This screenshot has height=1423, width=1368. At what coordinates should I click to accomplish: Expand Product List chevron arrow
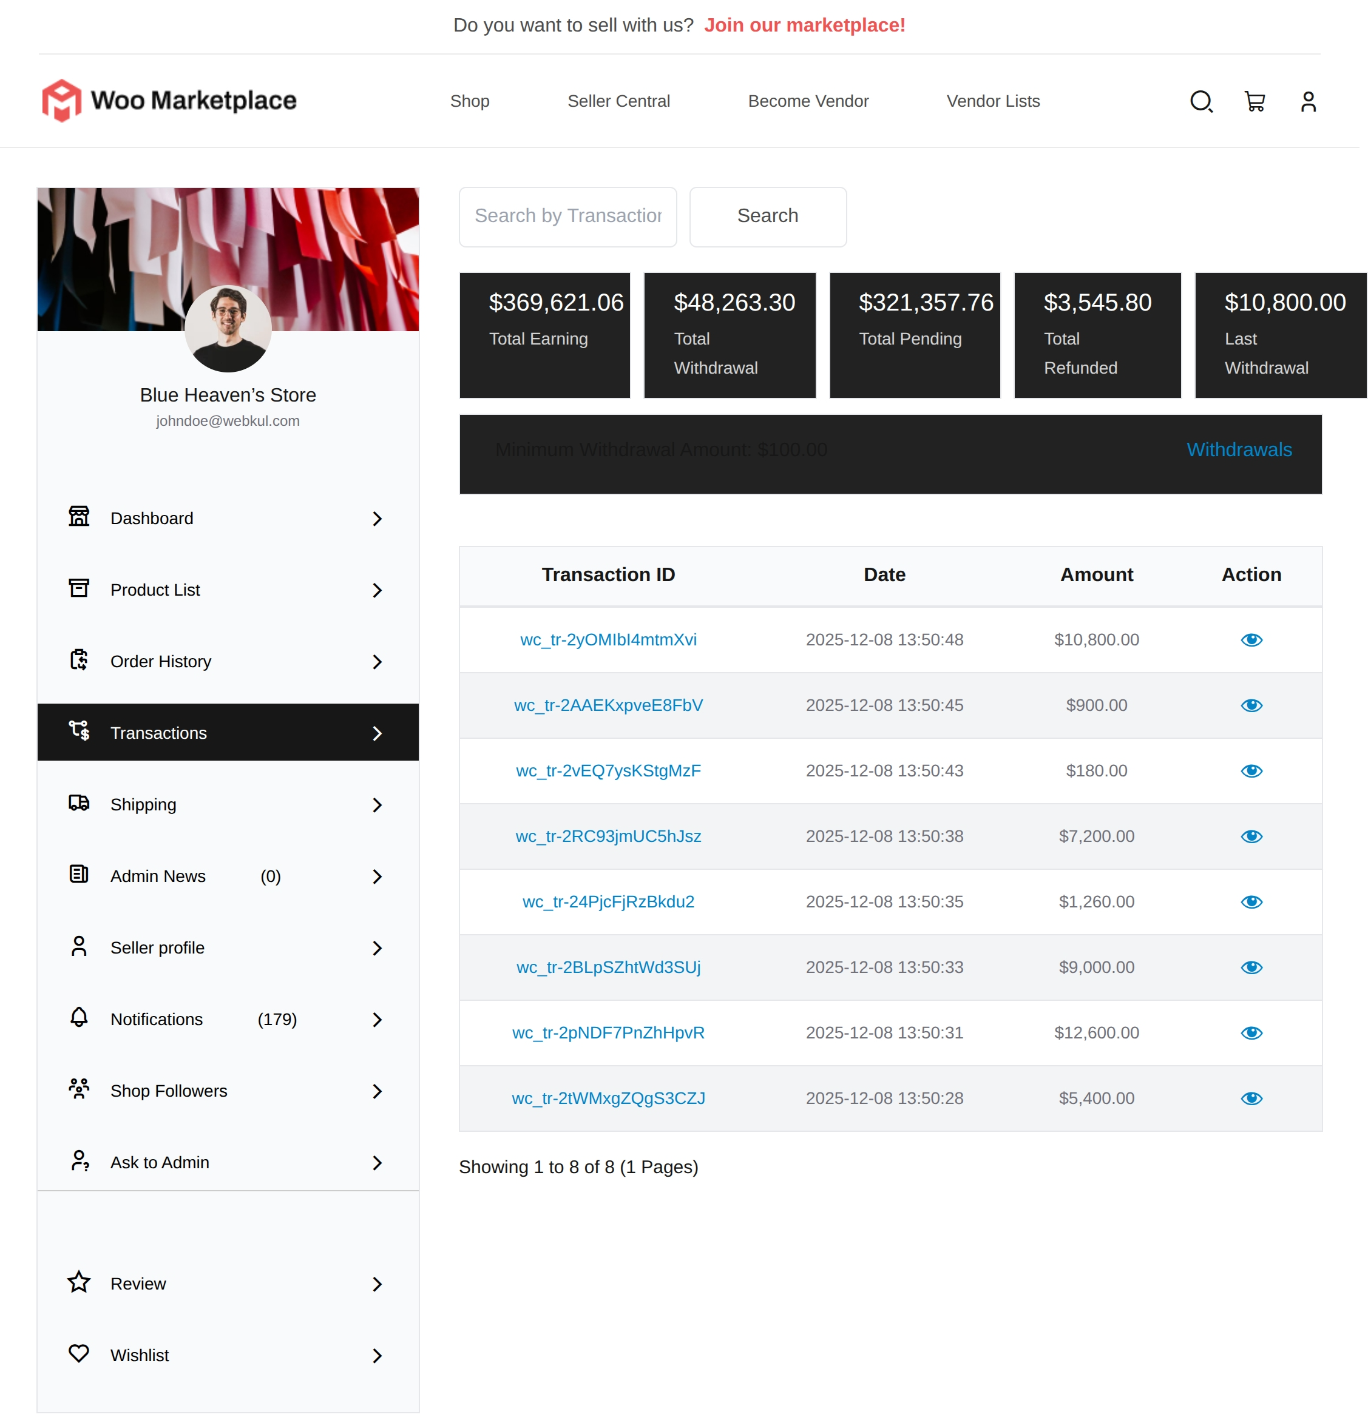tap(377, 590)
